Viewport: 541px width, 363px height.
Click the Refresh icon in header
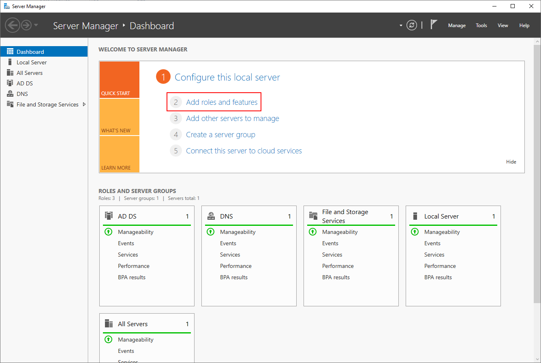412,25
